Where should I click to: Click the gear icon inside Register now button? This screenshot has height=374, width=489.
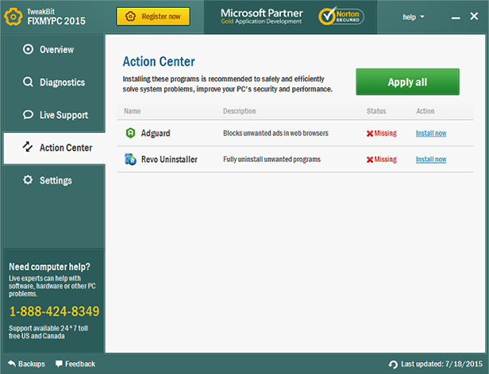pos(130,16)
